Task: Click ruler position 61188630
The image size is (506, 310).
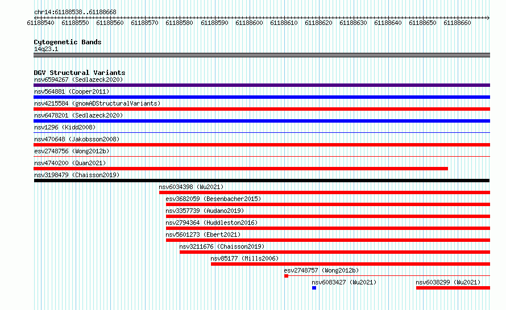Action: pos(354,23)
